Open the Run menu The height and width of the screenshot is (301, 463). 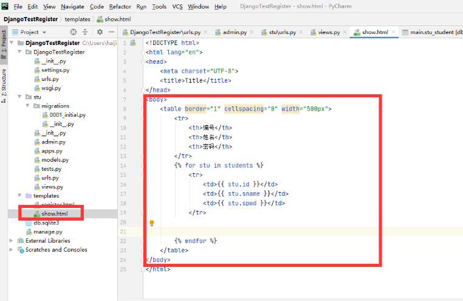(x=142, y=6)
